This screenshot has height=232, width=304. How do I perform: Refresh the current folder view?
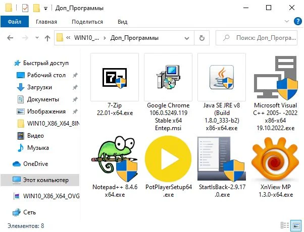point(202,38)
